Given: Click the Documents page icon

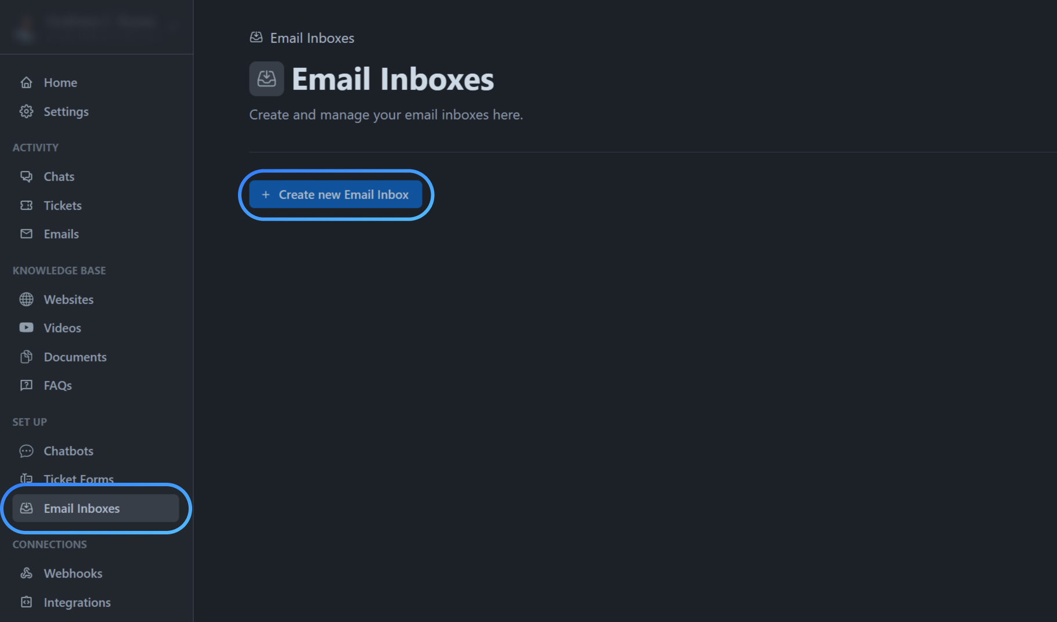Looking at the screenshot, I should tap(27, 357).
